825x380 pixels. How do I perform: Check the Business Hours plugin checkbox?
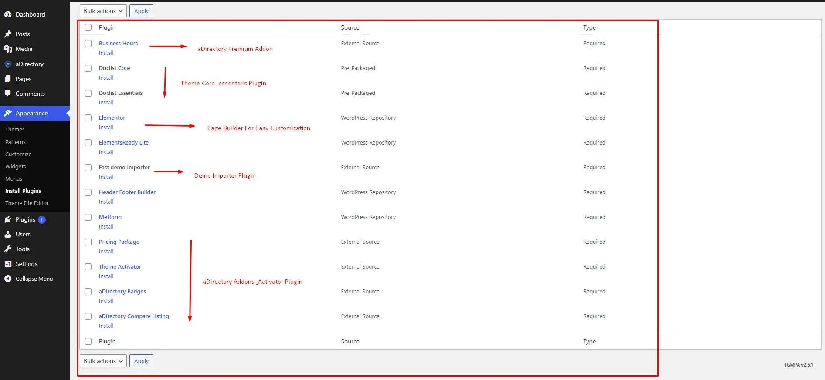tap(88, 44)
